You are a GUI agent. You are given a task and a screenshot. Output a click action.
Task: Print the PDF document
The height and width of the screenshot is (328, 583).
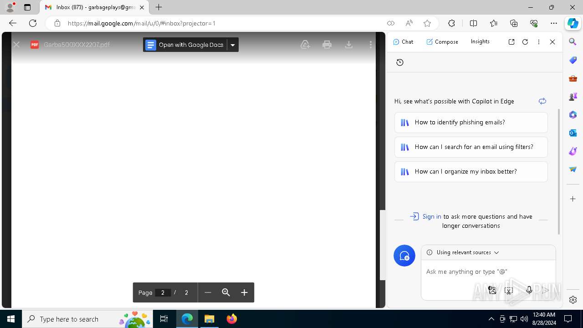pos(327,45)
